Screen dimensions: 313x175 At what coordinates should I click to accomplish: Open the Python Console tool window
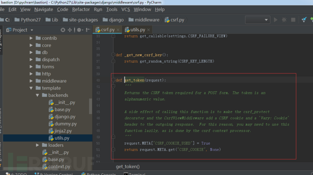click(x=98, y=174)
